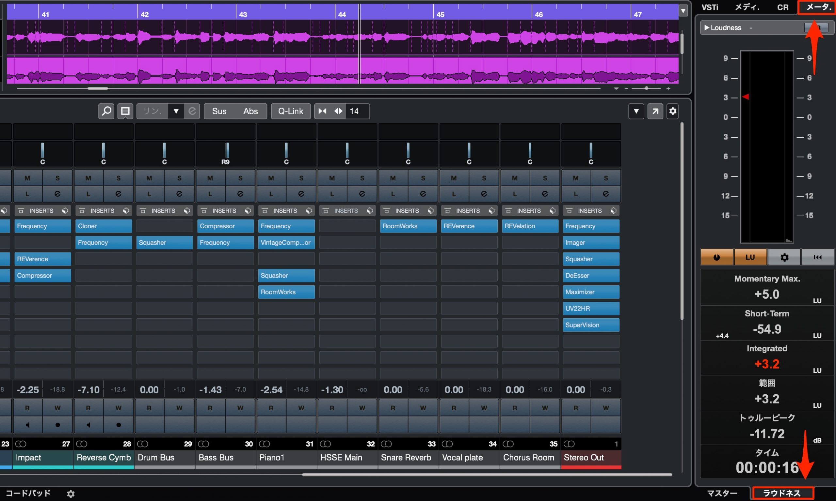Expand the Loudness section triangle
The height and width of the screenshot is (501, 836).
[x=707, y=28]
